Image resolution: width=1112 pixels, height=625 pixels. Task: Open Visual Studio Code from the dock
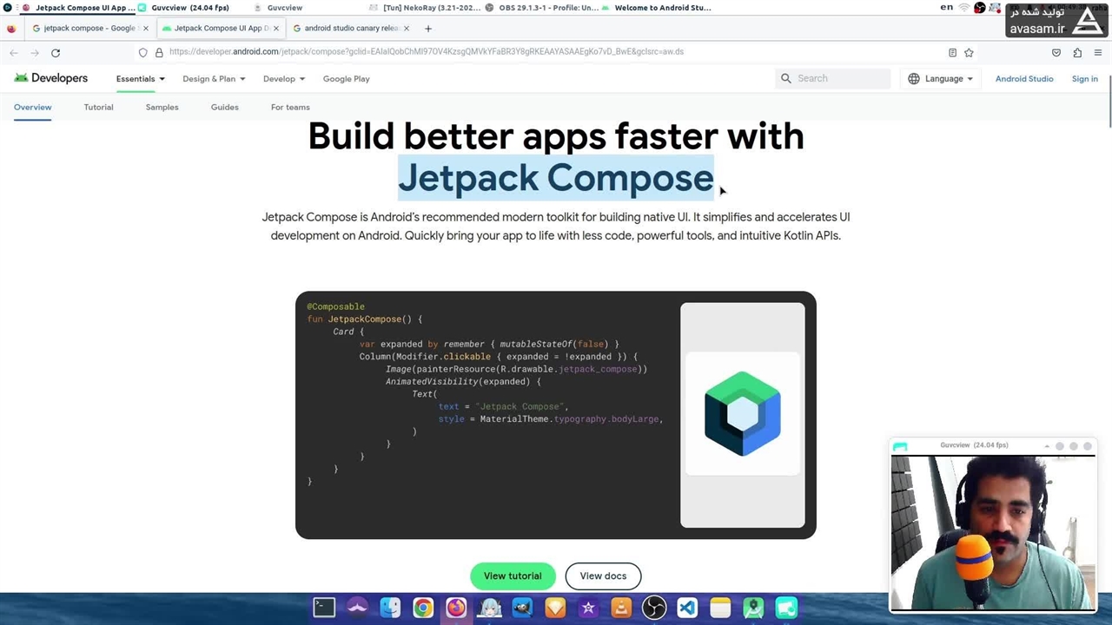[x=687, y=608]
